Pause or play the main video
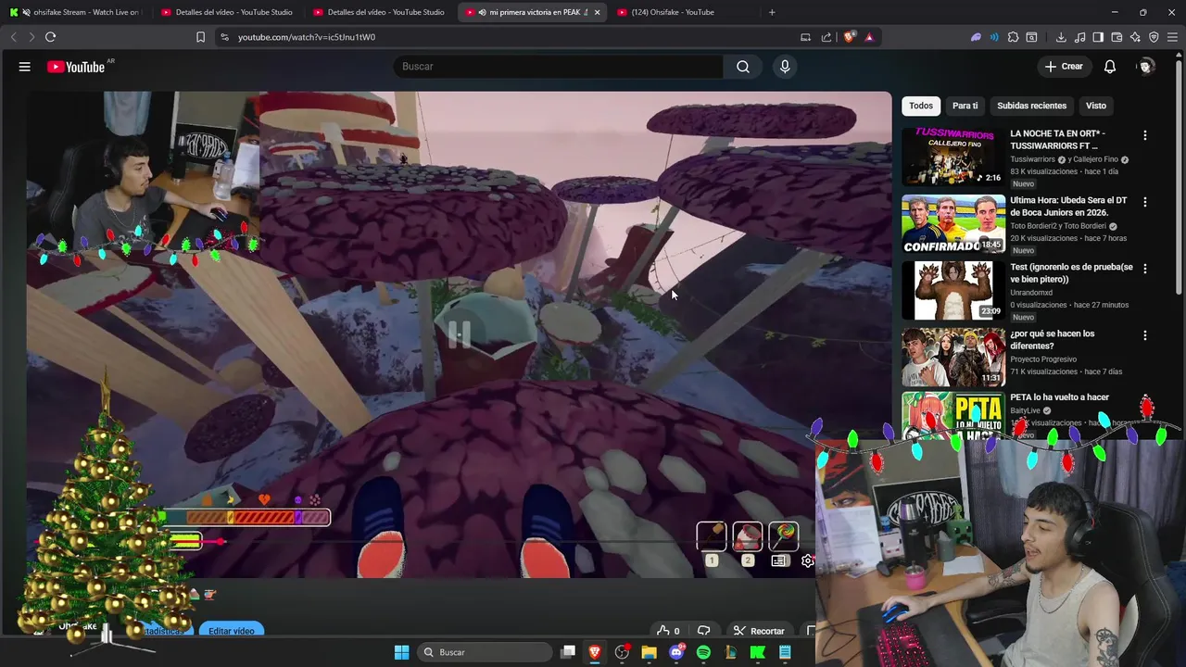 [x=459, y=333]
